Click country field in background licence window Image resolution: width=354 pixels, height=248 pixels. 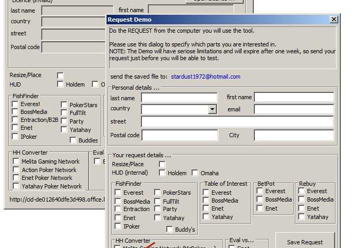(74, 21)
